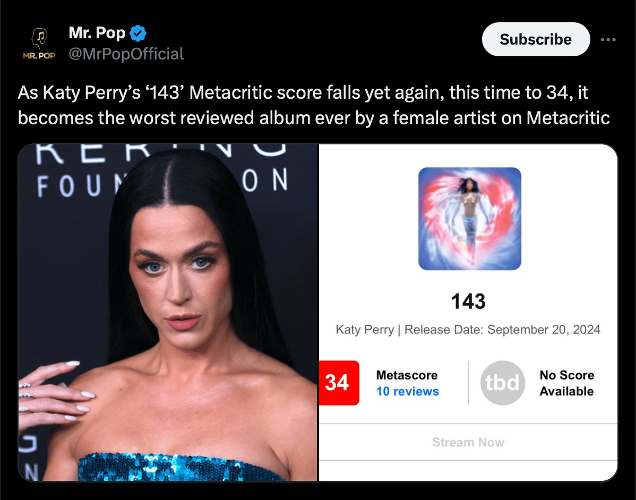This screenshot has height=500, width=636.
Task: Click the blue verified checkmark badge
Action: point(138,33)
